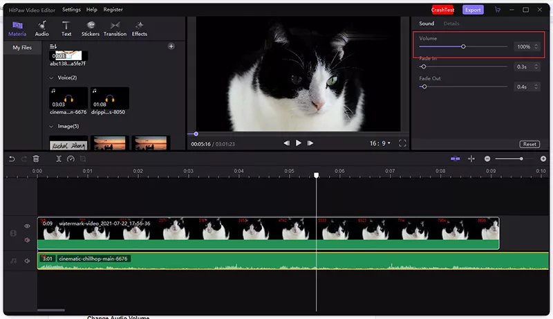
Task: Switch to the Details tab
Action: pos(451,24)
